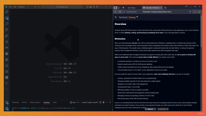Toggle the bottom panel layout icon
Image resolution: width=206 pixels, height=116 pixels.
point(90,7)
